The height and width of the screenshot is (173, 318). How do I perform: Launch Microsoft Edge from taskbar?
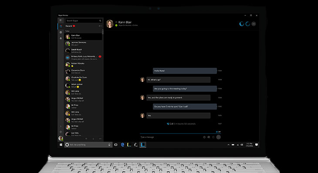122,145
